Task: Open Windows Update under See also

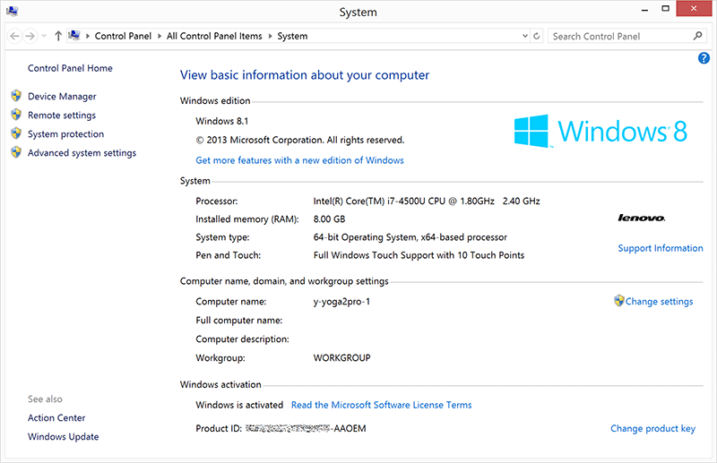Action: click(x=63, y=436)
